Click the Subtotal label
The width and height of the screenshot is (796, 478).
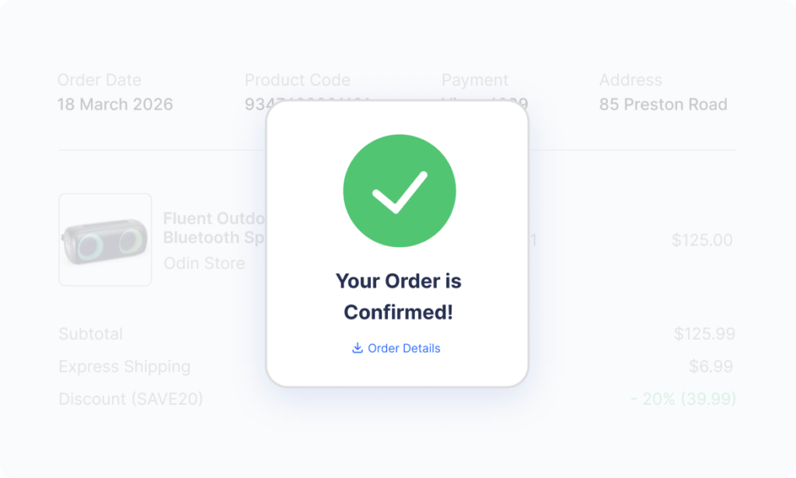click(91, 334)
